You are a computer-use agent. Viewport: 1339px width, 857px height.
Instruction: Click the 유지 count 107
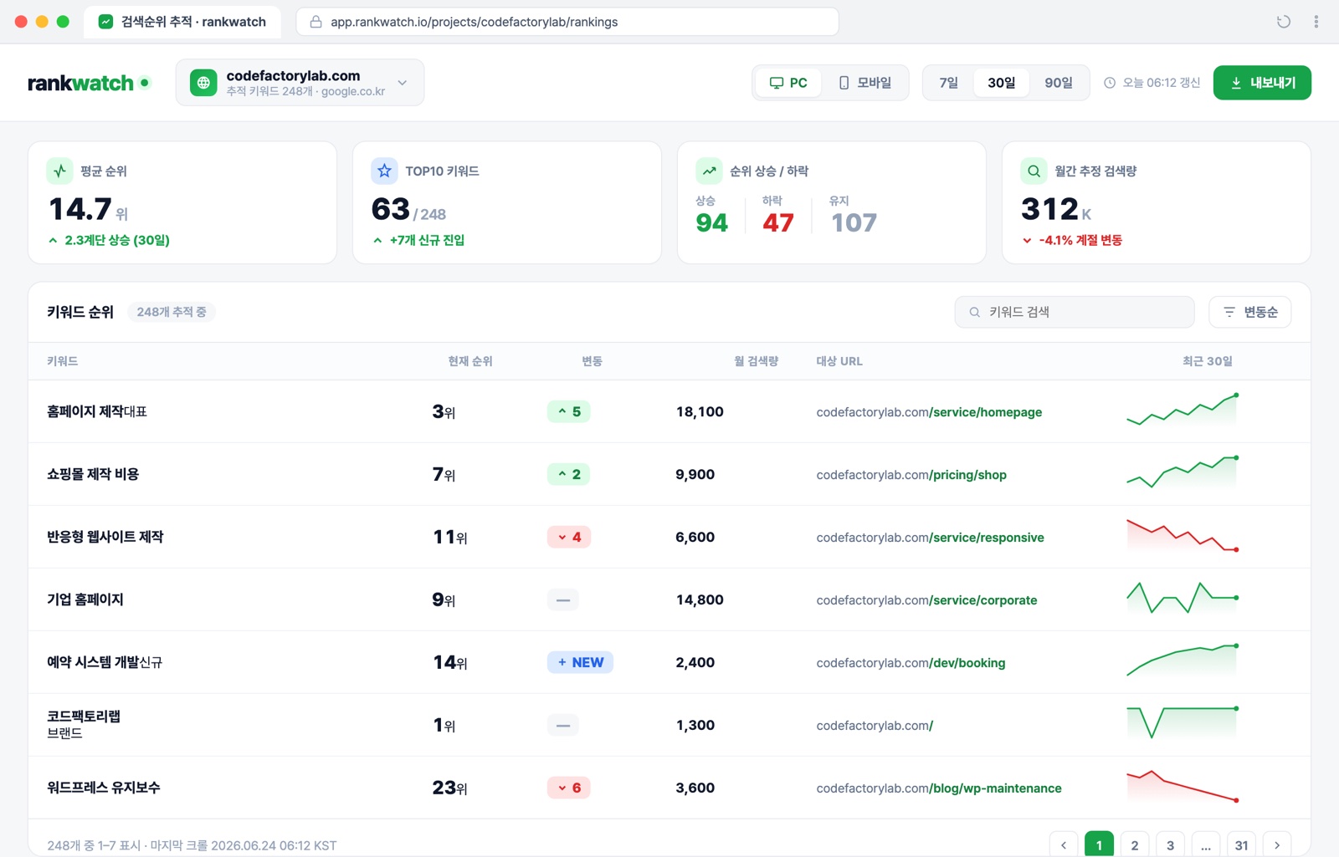coord(854,222)
